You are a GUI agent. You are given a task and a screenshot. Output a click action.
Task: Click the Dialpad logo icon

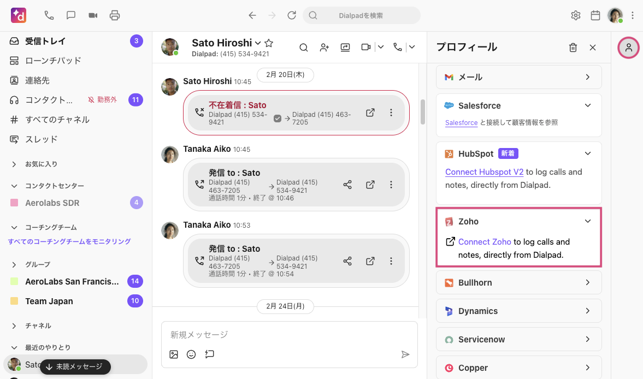tap(19, 16)
